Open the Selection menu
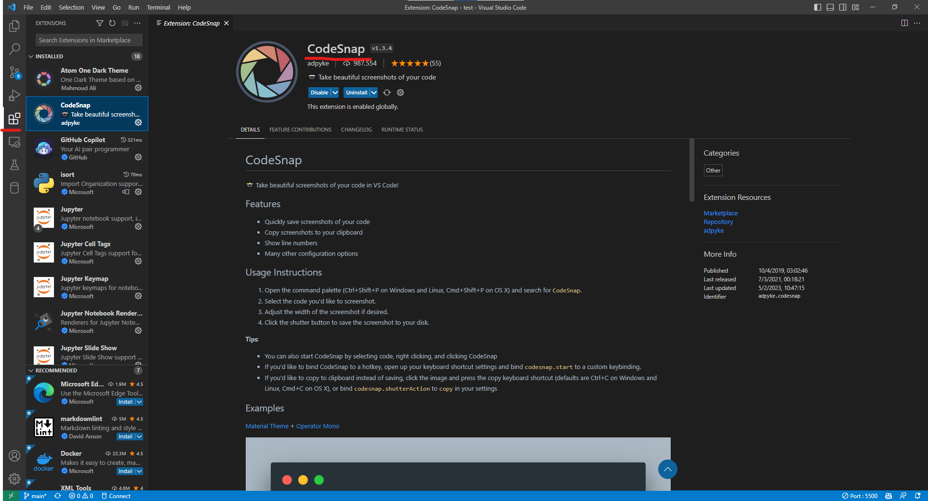The height and width of the screenshot is (501, 928). [71, 7]
